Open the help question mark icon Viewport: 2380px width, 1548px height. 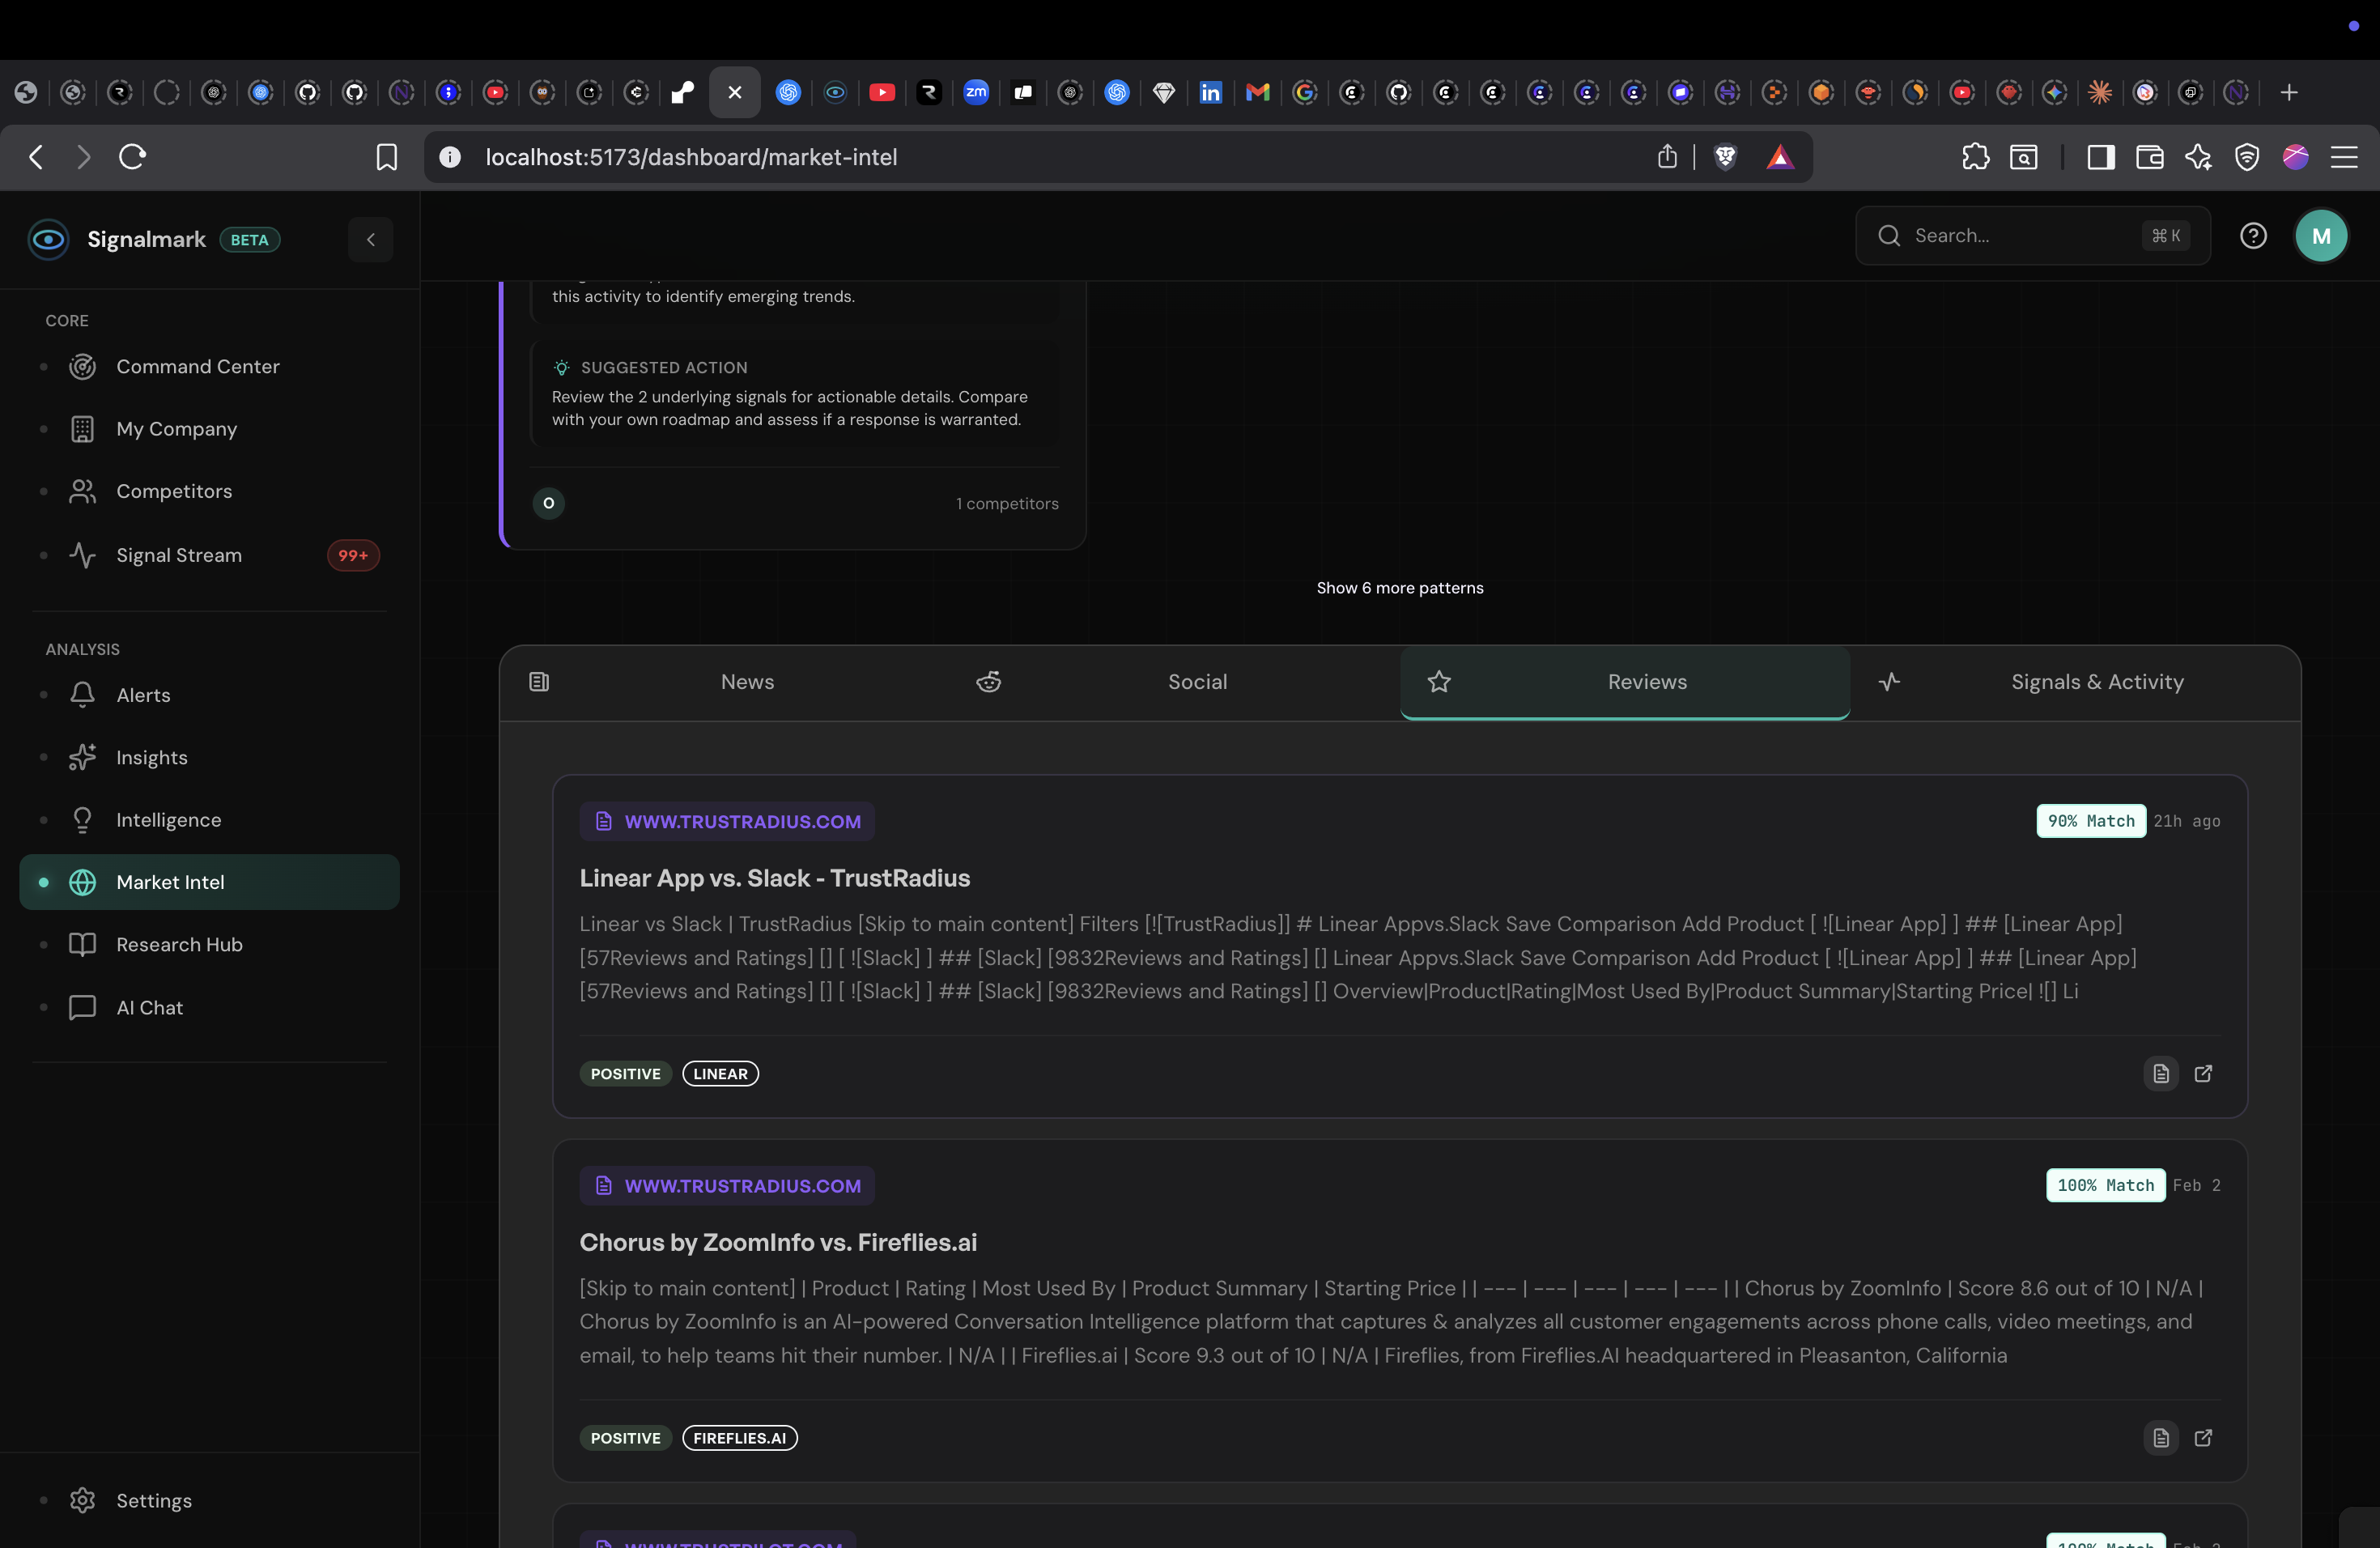pyautogui.click(x=2252, y=236)
